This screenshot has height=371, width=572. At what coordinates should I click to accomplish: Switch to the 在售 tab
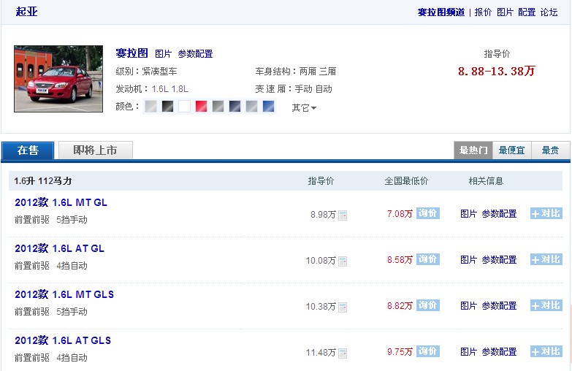[28, 150]
